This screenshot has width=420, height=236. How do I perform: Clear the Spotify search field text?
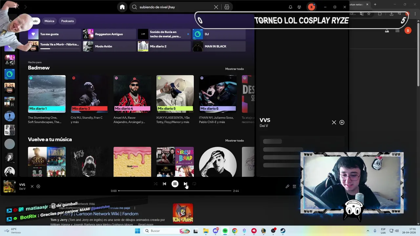point(216,7)
